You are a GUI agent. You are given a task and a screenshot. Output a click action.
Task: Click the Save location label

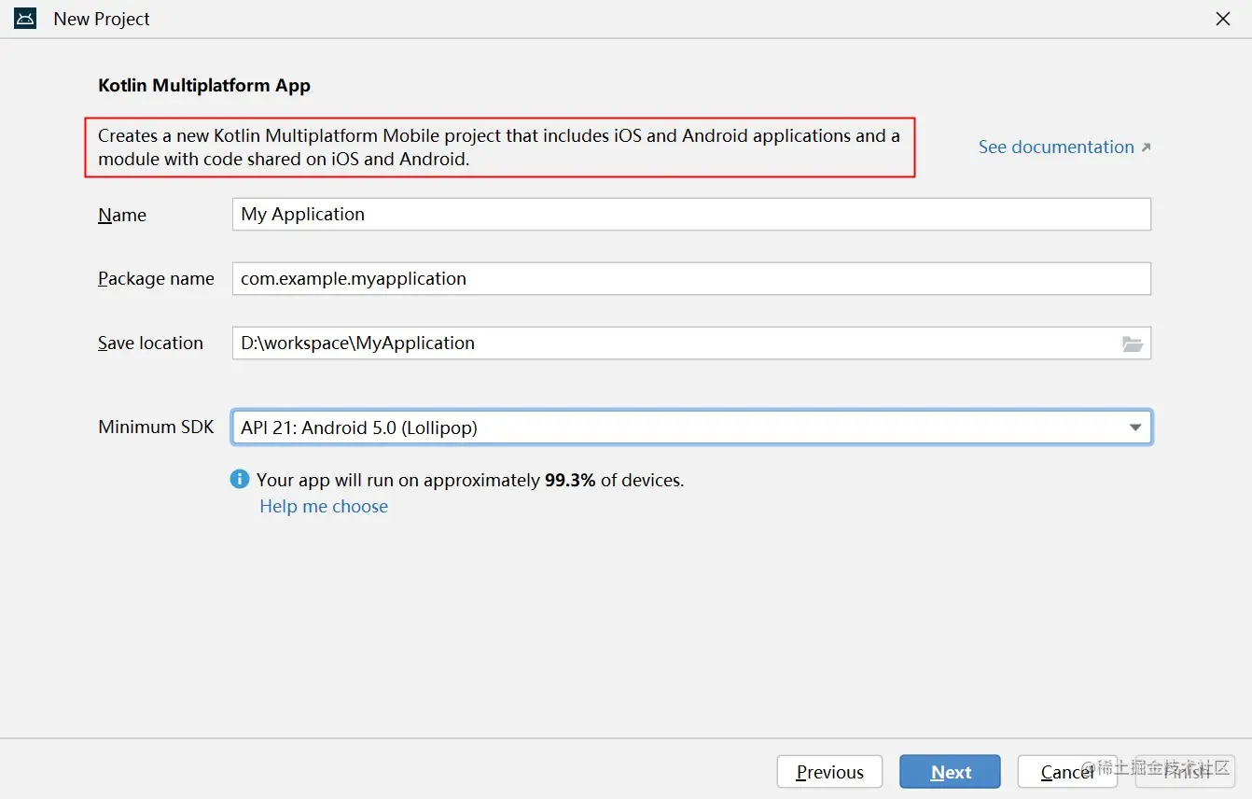point(150,343)
